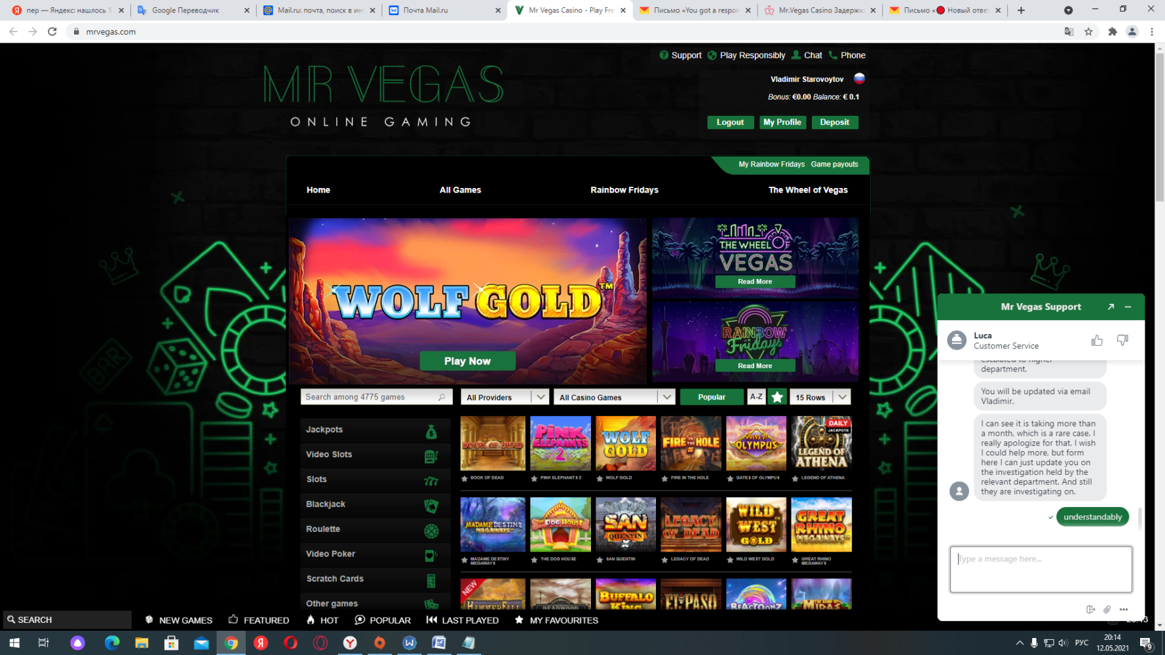Viewport: 1165px width, 655px height.
Task: Click the magnifier in the games search box
Action: click(442, 397)
